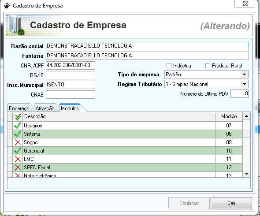
Task: Click the Confirmar button
Action: (x=189, y=203)
